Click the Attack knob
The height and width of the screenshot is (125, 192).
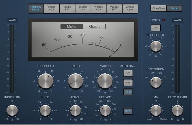point(75,110)
